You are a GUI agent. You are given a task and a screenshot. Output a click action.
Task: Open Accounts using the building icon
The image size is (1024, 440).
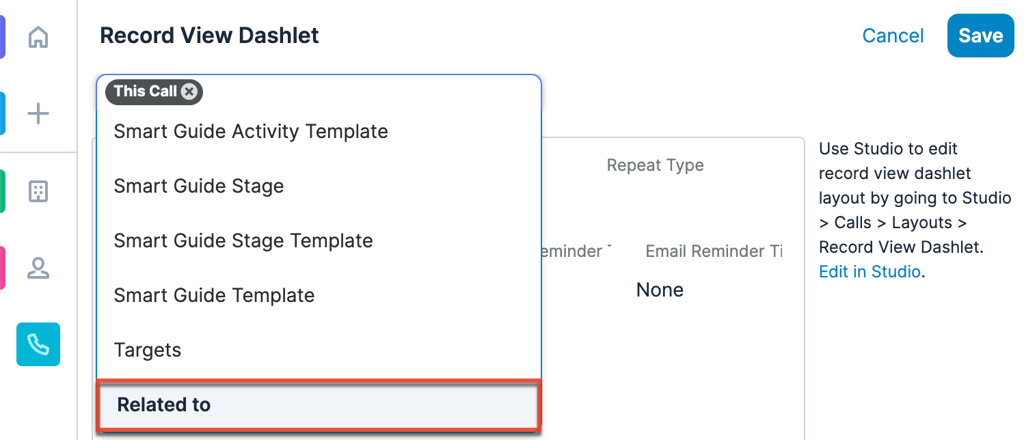[38, 191]
